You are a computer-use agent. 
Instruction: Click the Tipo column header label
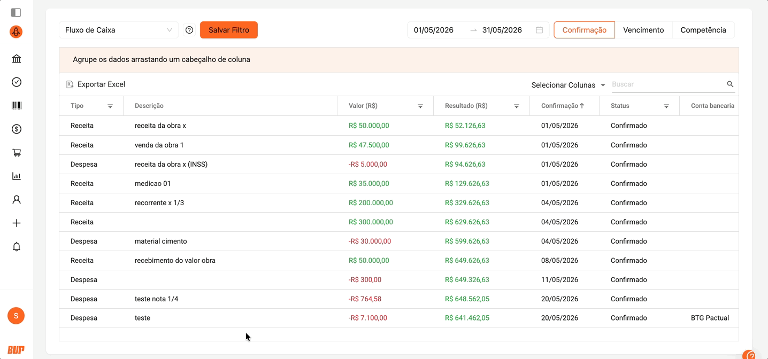point(77,106)
